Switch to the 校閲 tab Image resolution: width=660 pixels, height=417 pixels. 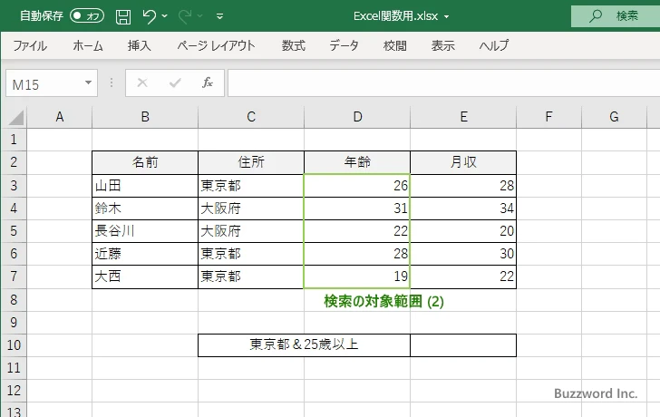tap(395, 45)
